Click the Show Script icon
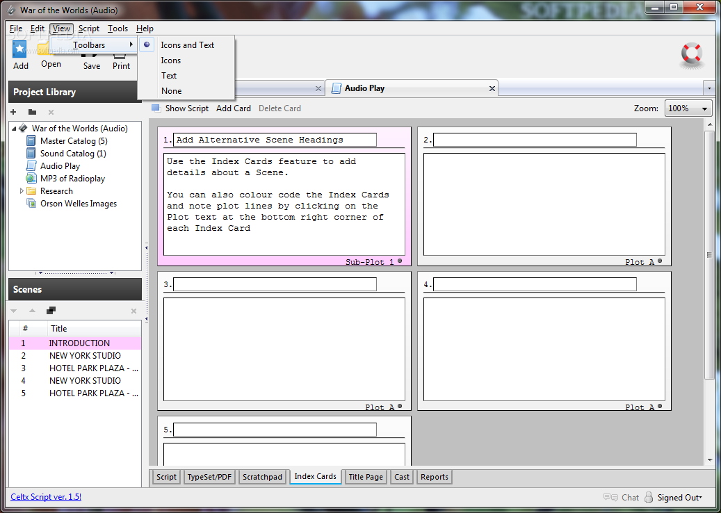 (x=156, y=108)
